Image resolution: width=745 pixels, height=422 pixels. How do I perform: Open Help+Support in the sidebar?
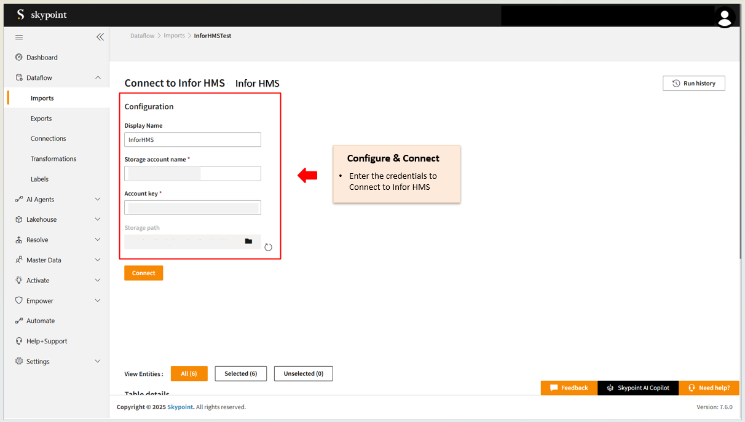[47, 342]
